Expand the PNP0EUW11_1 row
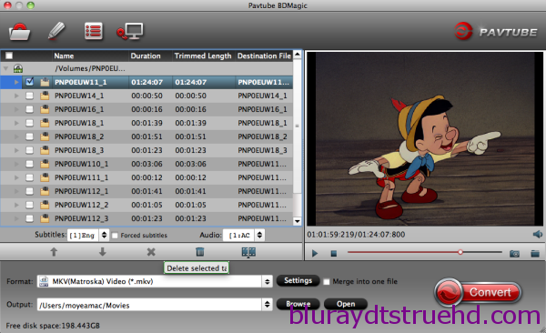Screen dimensions: 546x333 (16, 82)
